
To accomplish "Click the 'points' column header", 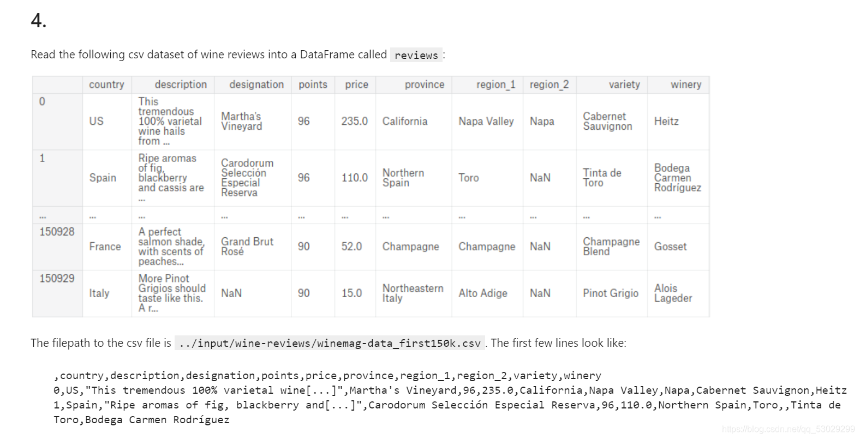I will pyautogui.click(x=313, y=85).
